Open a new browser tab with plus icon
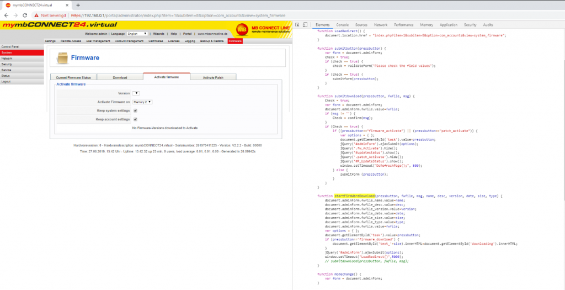The width and height of the screenshot is (565, 290). tap(78, 5)
